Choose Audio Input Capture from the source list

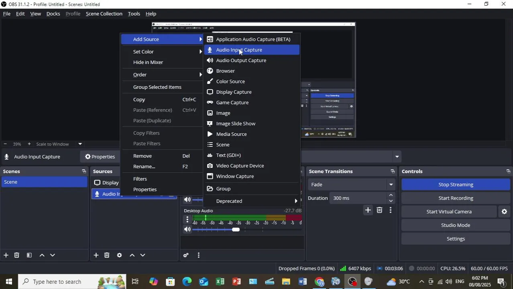tap(252, 50)
